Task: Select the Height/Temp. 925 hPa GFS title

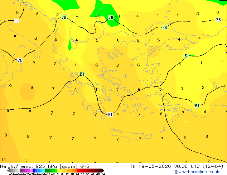Action: coord(45,166)
